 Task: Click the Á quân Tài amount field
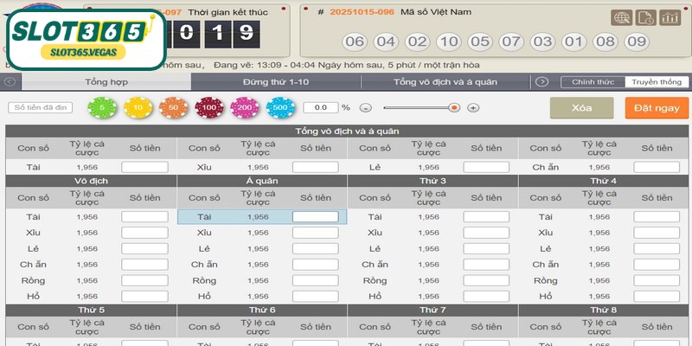pyautogui.click(x=315, y=217)
